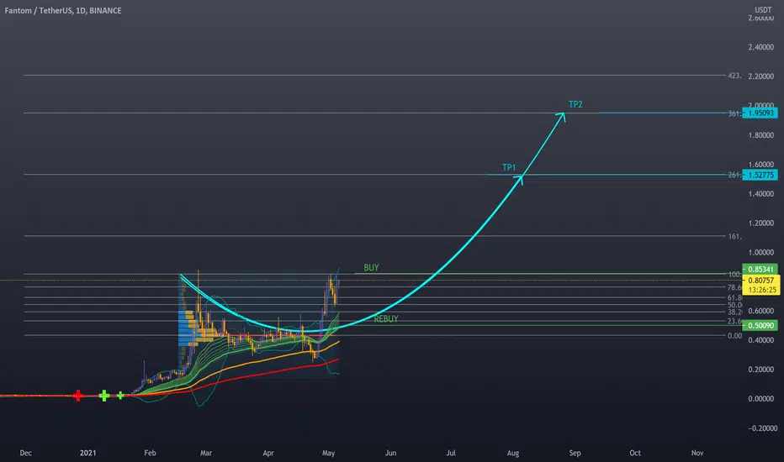This screenshot has height=462, width=784.
Task: Select the 1.95093 TP2 price tag
Action: coord(760,113)
